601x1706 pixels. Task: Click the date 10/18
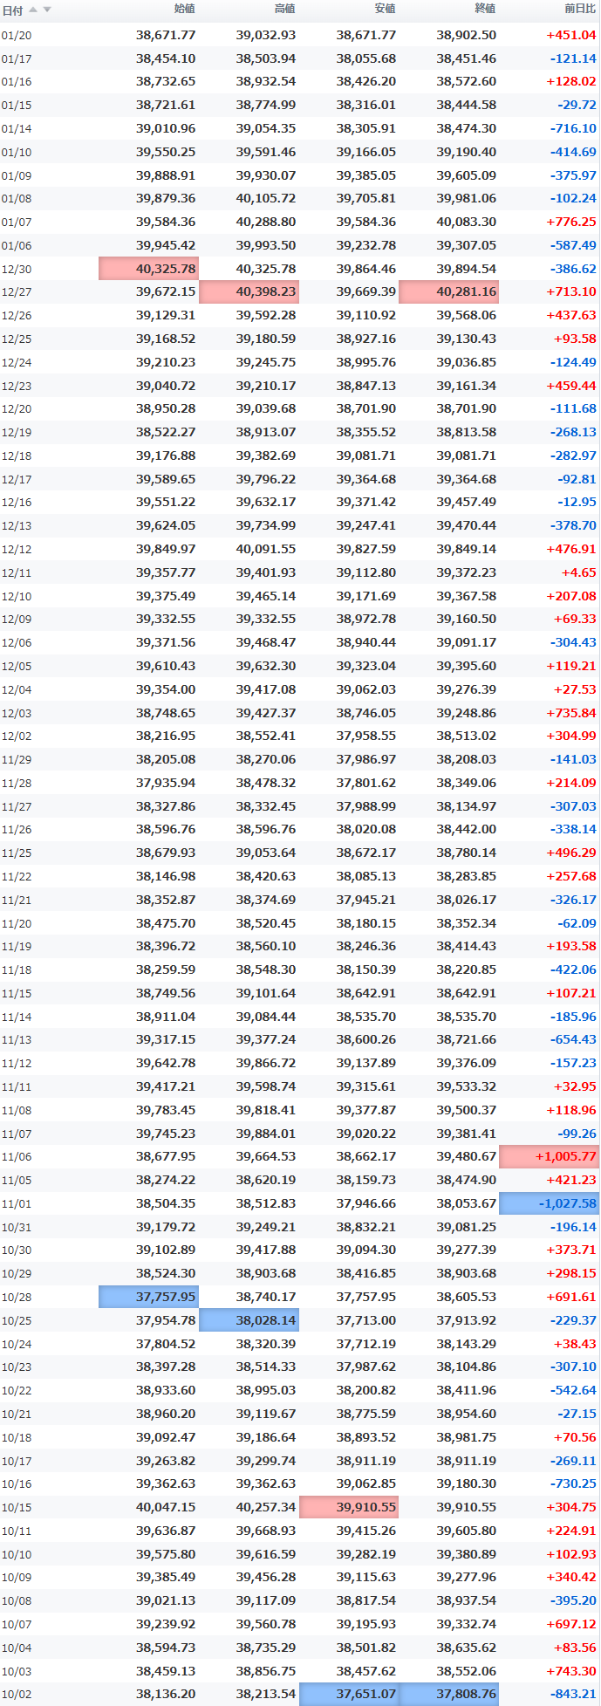click(x=17, y=1438)
